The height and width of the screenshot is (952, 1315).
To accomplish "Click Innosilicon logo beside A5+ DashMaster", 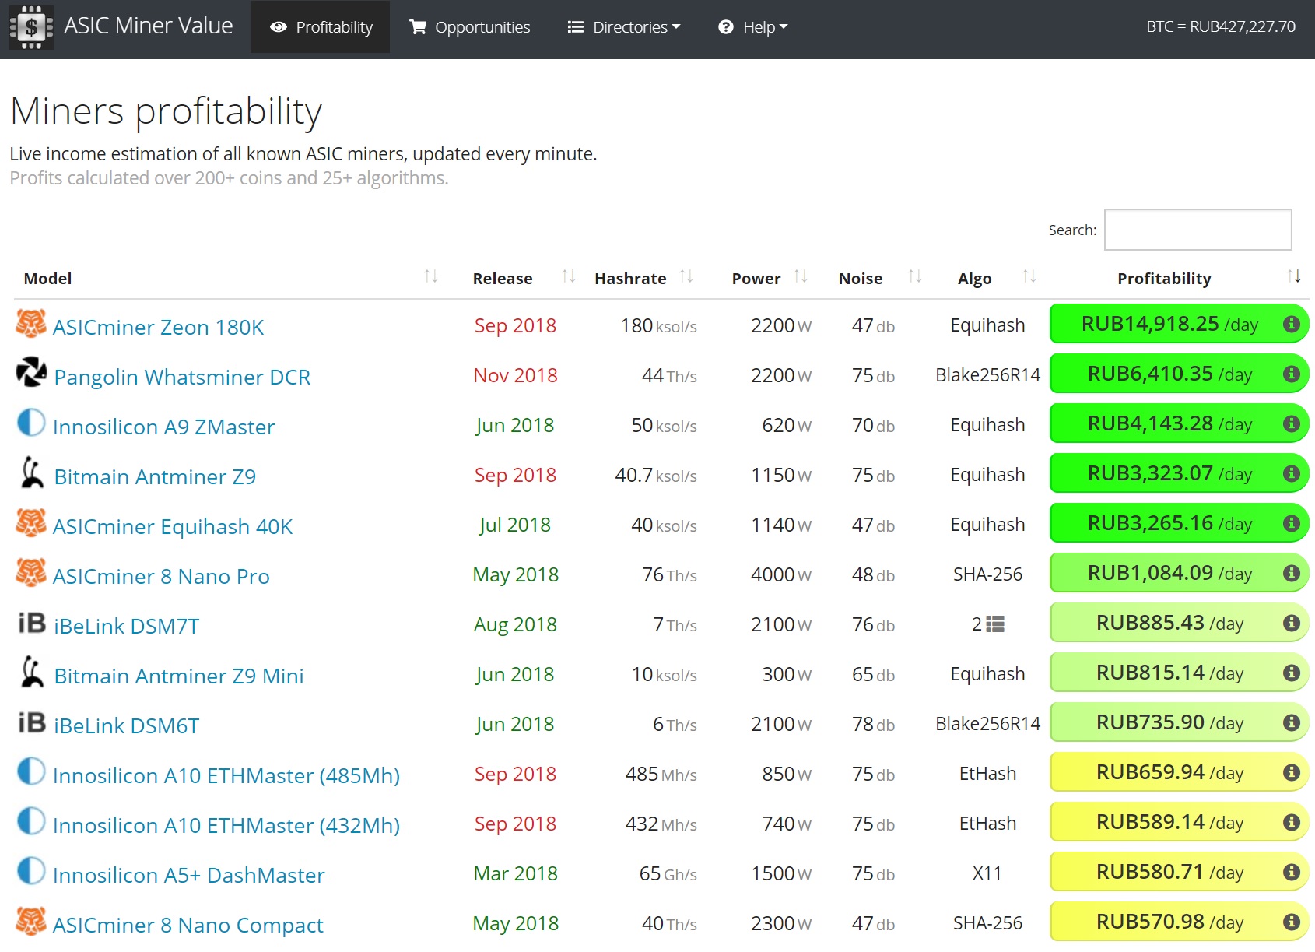I will click(x=31, y=870).
